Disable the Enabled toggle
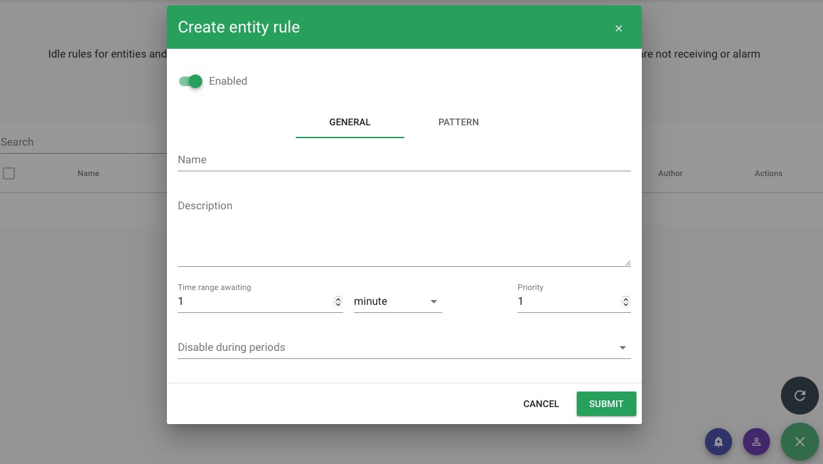This screenshot has height=464, width=823. [x=191, y=81]
